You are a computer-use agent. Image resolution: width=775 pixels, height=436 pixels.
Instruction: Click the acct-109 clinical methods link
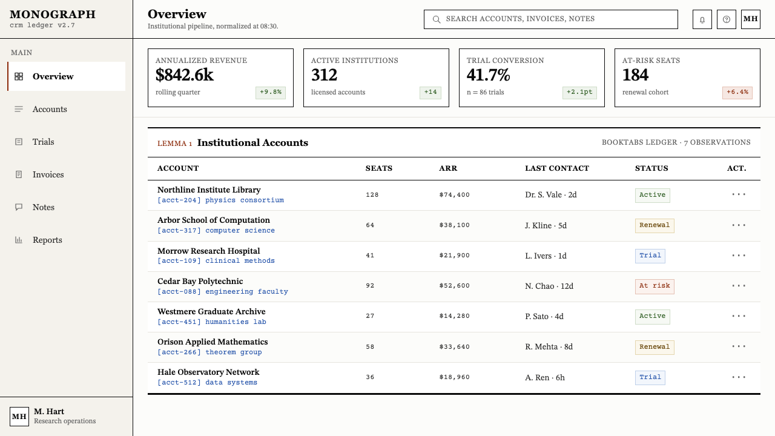coord(216,261)
